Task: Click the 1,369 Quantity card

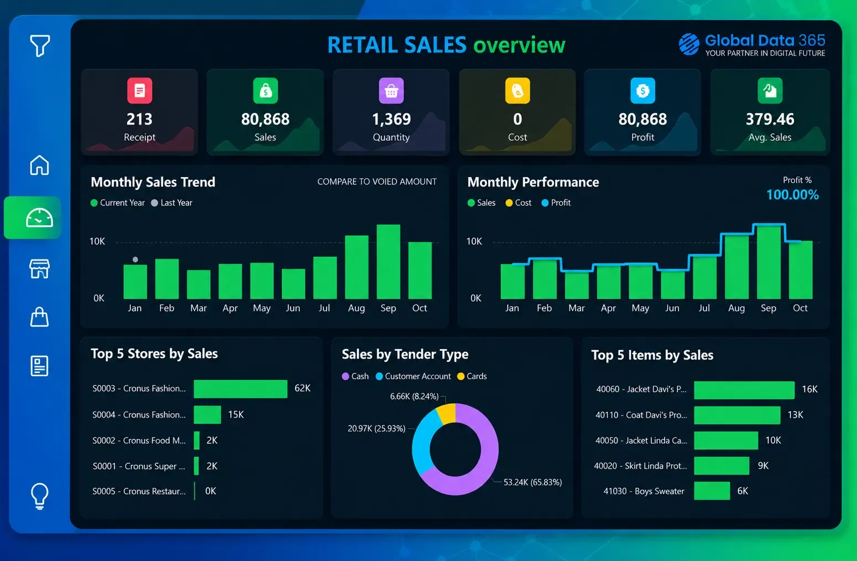Action: tap(391, 112)
